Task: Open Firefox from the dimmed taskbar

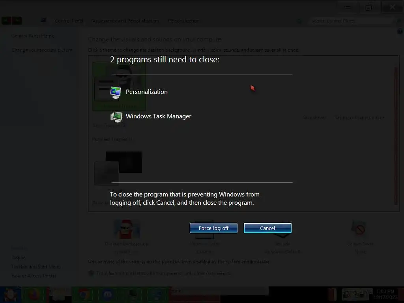Action: pyautogui.click(x=34, y=294)
